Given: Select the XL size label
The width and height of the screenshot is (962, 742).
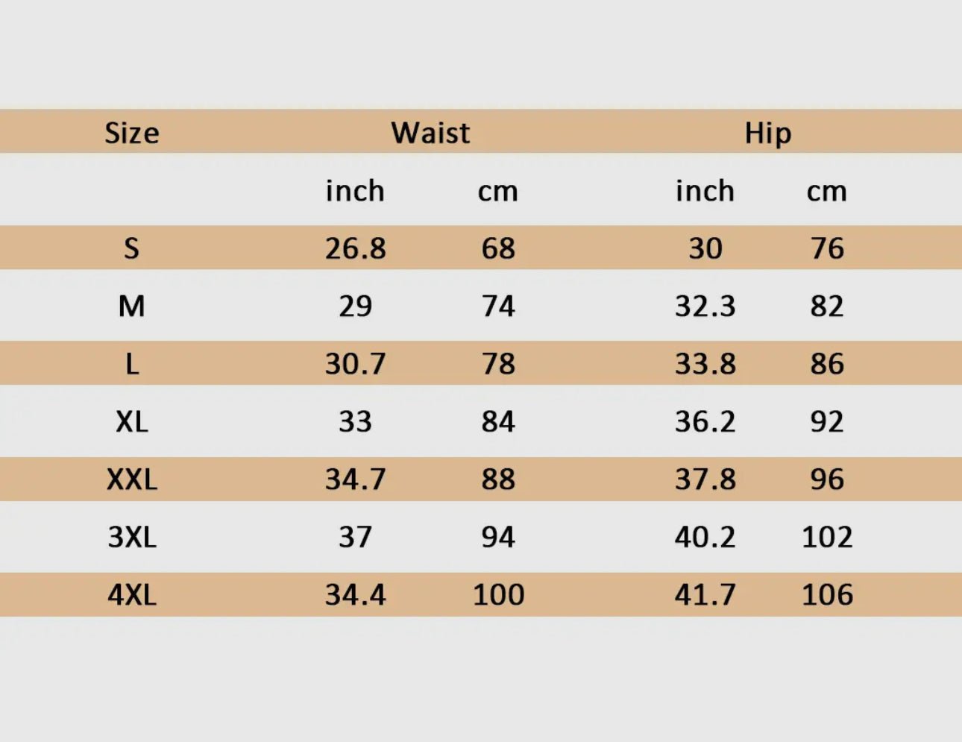Looking at the screenshot, I should 132,421.
